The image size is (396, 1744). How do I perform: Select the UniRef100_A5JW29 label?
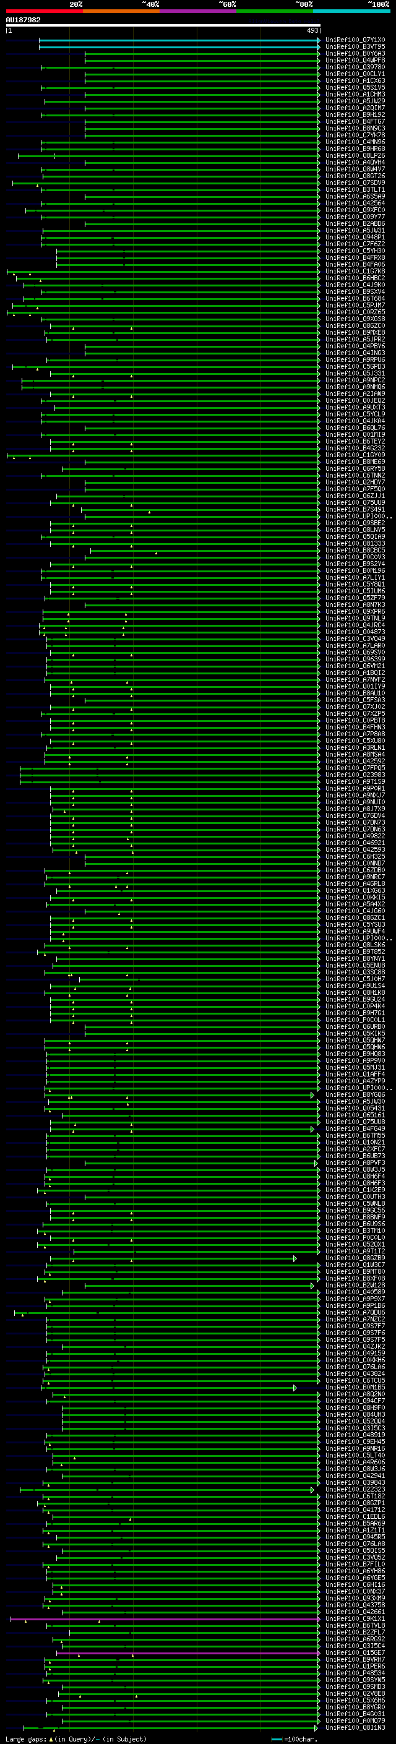(355, 101)
